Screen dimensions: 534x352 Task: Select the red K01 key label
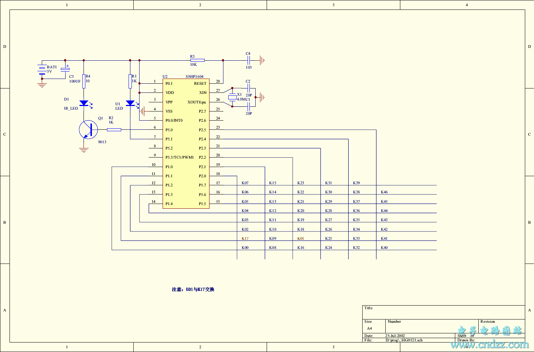pos(301,239)
